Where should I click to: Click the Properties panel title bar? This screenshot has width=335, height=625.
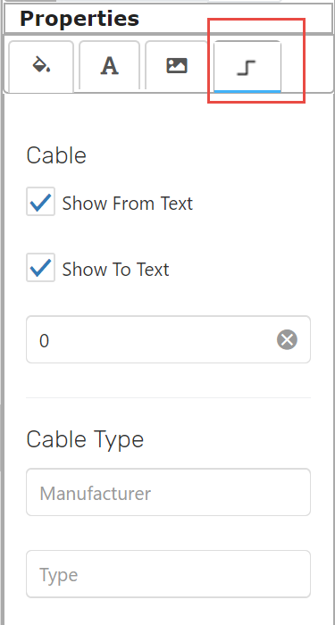click(x=168, y=19)
